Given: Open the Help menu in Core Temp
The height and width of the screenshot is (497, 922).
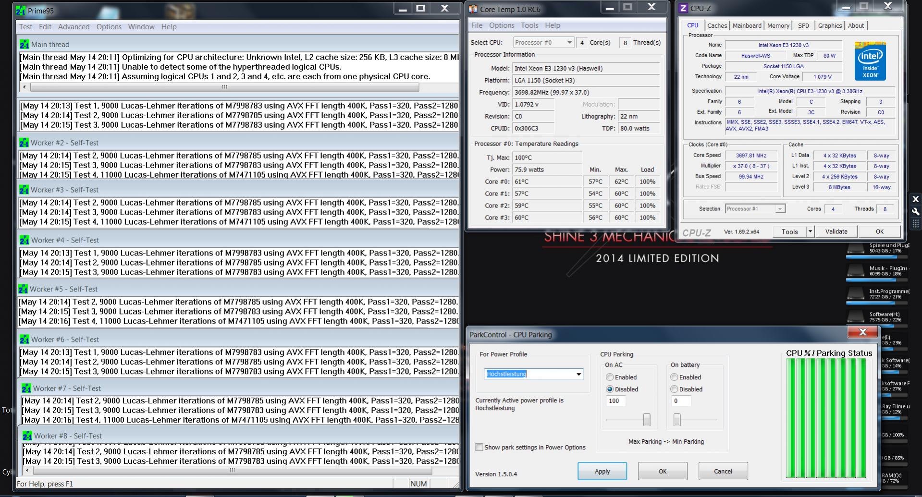Looking at the screenshot, I should (553, 25).
